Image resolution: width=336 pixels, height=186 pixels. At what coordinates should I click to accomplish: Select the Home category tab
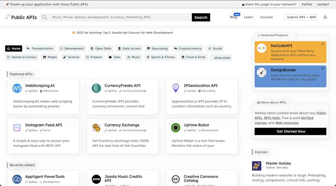coord(14,49)
